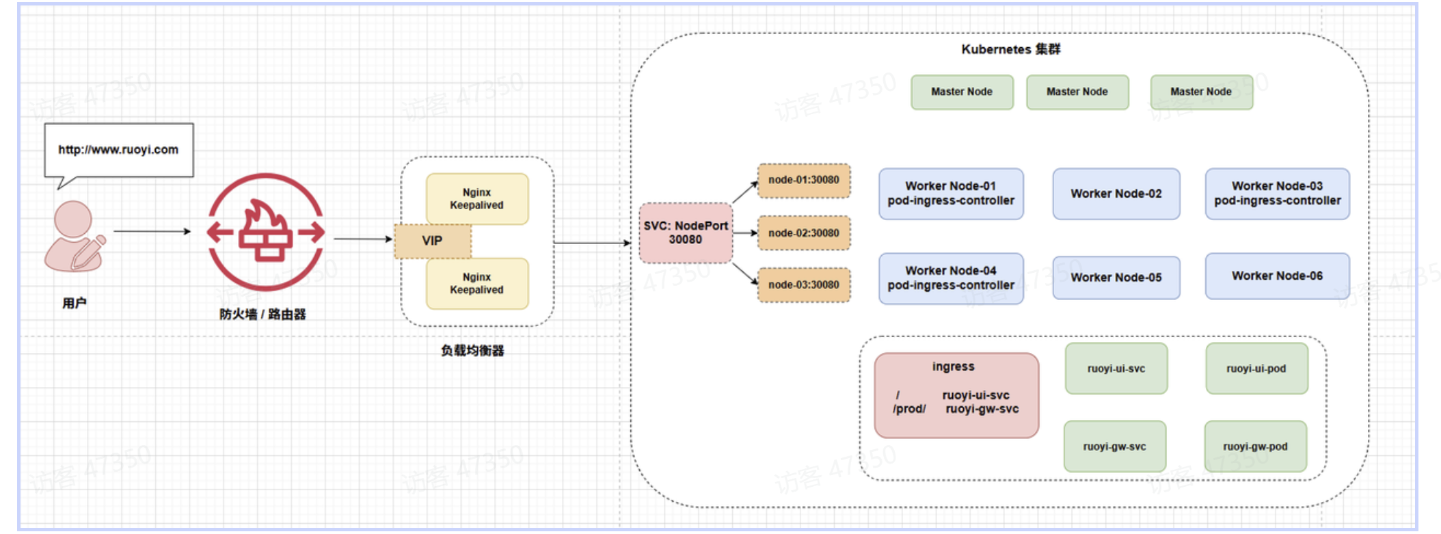Click the user person icon

[74, 236]
